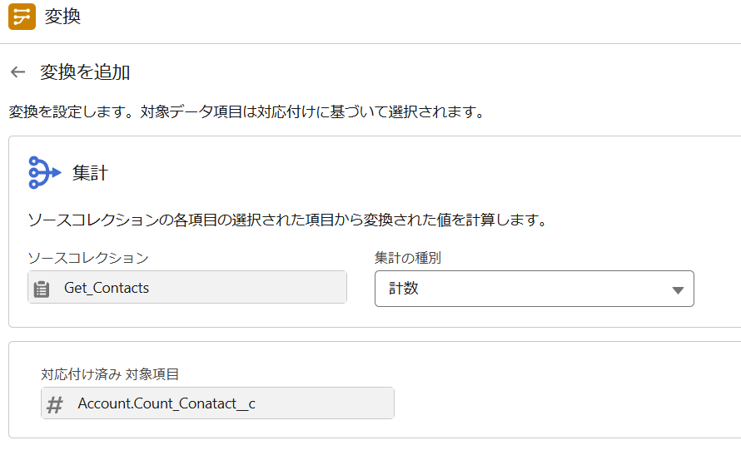Click the clipboard icon beside Get_Contacts
741x455 pixels.
42,289
